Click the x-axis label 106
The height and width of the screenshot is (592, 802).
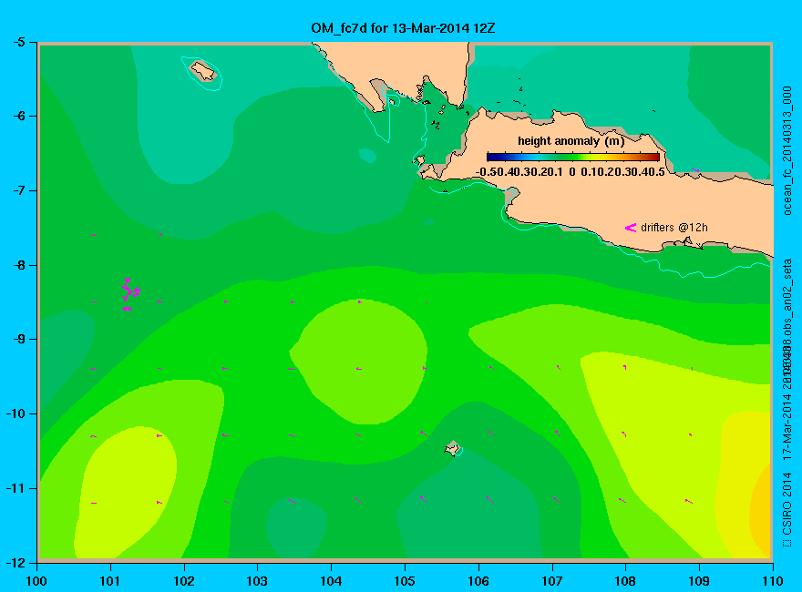pyautogui.click(x=478, y=581)
